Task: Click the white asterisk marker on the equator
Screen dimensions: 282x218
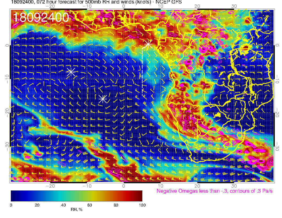Action: (148, 44)
